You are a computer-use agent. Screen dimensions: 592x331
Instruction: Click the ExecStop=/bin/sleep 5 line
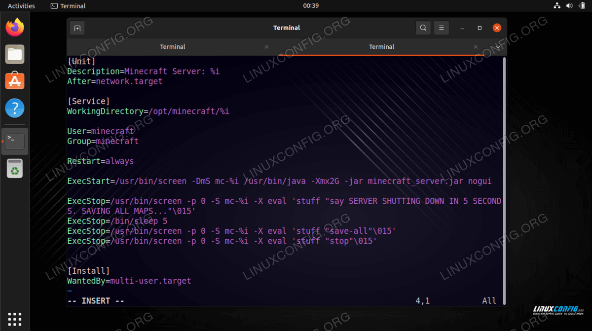point(117,221)
